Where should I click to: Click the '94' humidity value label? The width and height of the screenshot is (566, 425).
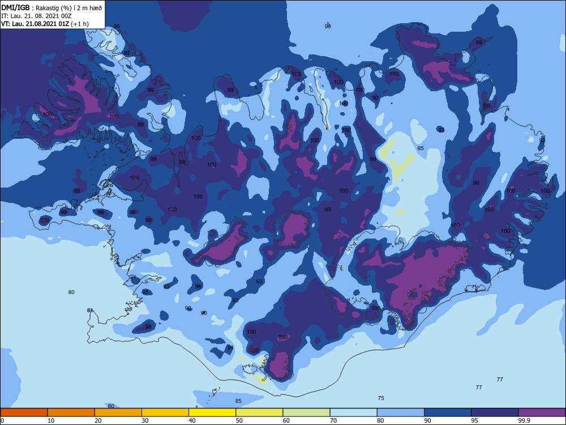[230, 347]
